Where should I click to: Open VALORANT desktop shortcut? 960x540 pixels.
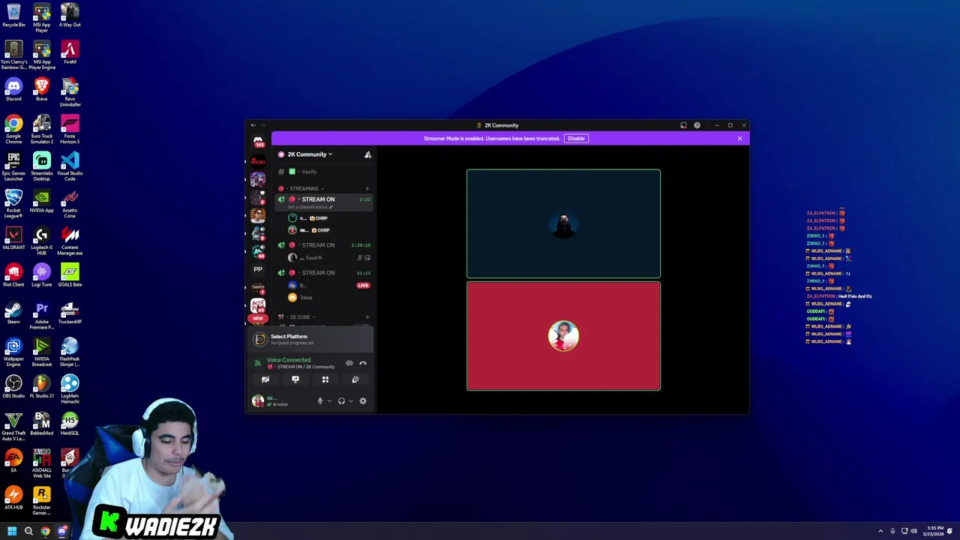(13, 238)
